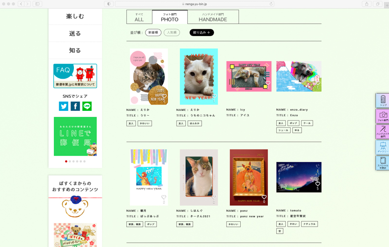The height and width of the screenshot is (247, 389).
Task: Click the Safari share icon
Action: (x=367, y=4)
